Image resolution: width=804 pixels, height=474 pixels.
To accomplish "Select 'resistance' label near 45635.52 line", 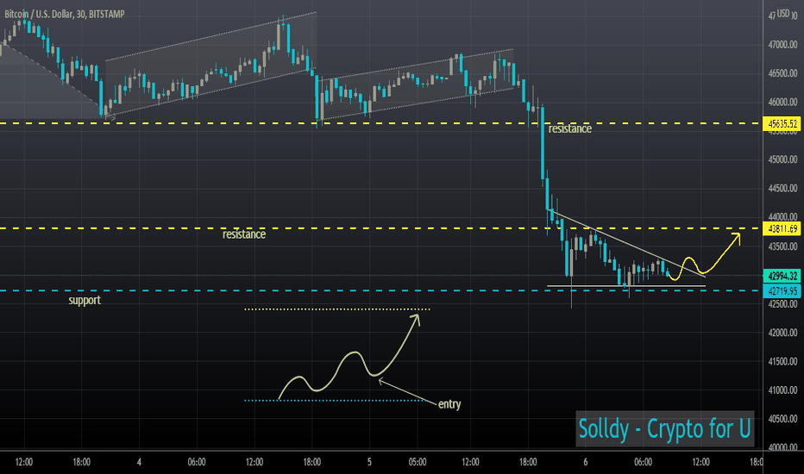I will (x=569, y=128).
